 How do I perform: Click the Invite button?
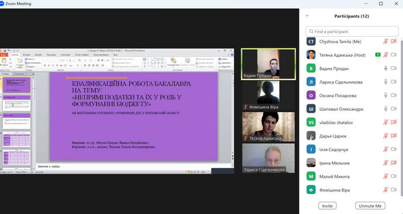[327, 206]
